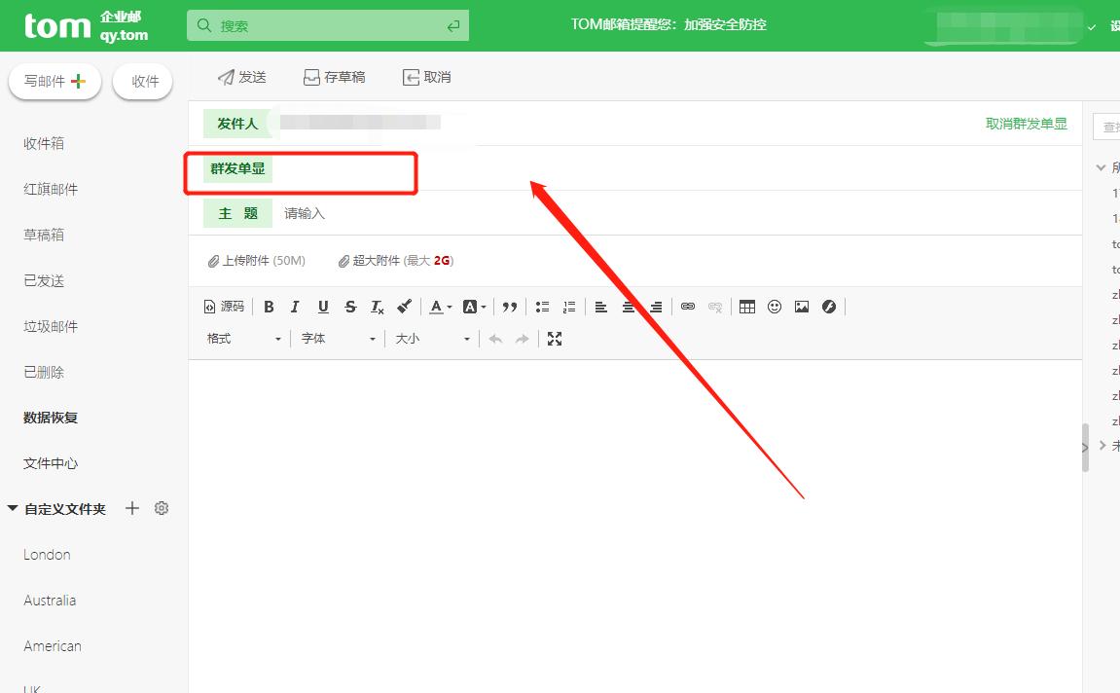This screenshot has height=693, width=1120.
Task: Insert a table using the table icon
Action: point(746,306)
